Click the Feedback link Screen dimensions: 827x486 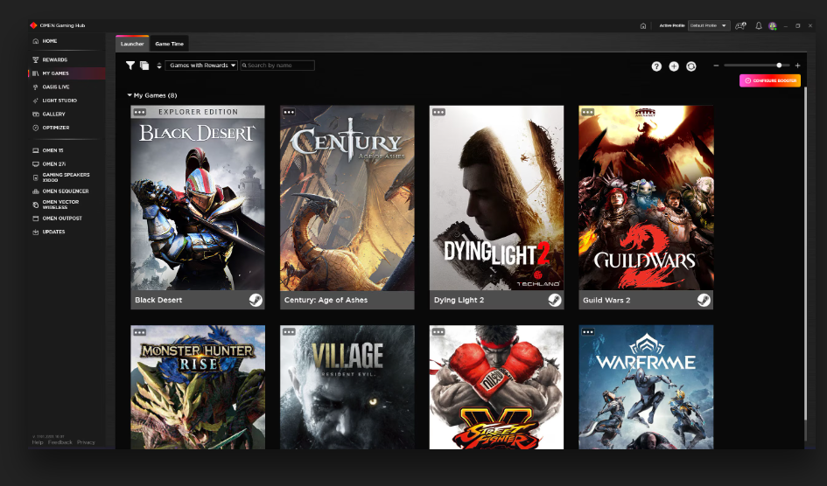(60, 442)
